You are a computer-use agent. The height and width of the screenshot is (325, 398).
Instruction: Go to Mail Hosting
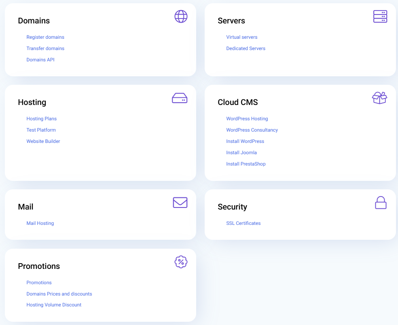pyautogui.click(x=40, y=223)
